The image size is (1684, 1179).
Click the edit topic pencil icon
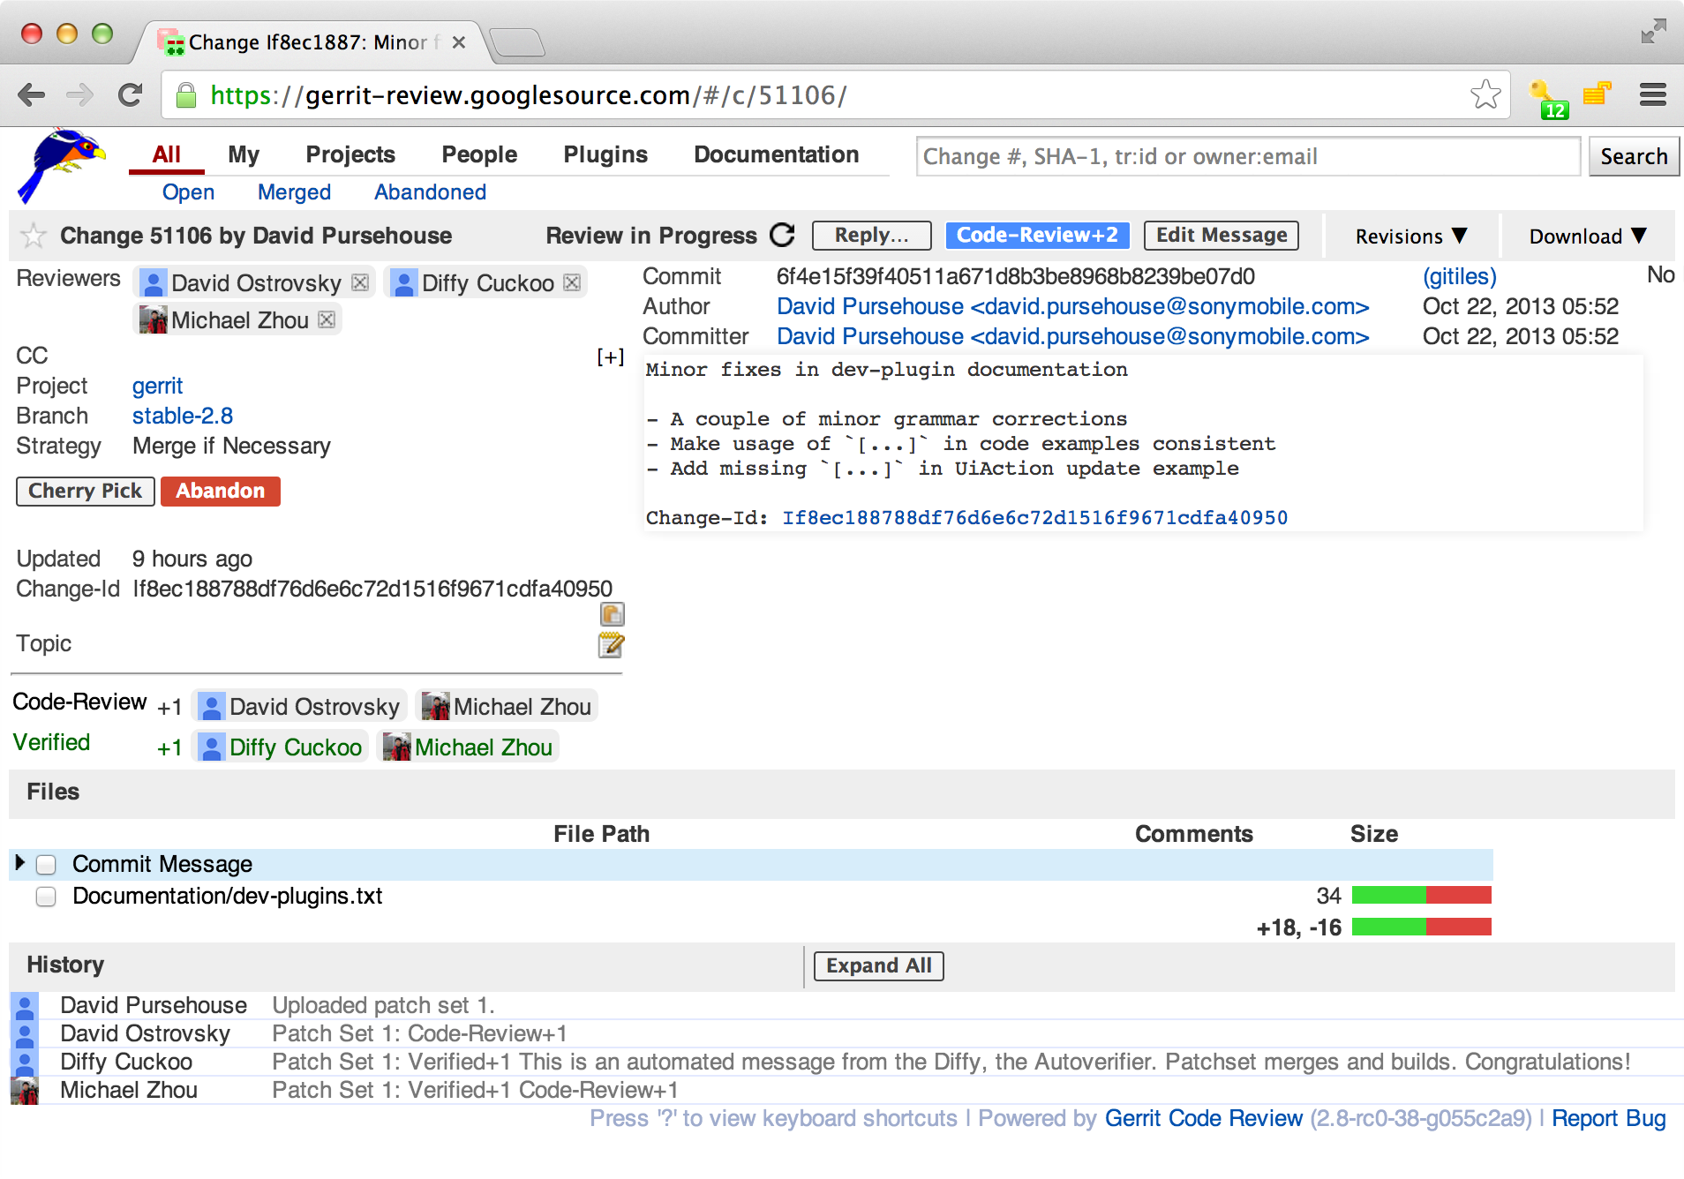pyautogui.click(x=612, y=645)
